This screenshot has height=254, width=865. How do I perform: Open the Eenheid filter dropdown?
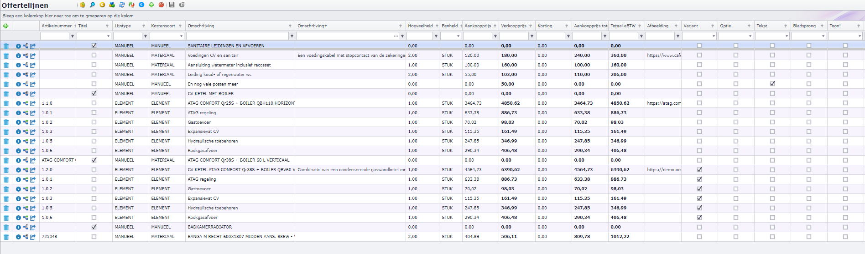[458, 36]
